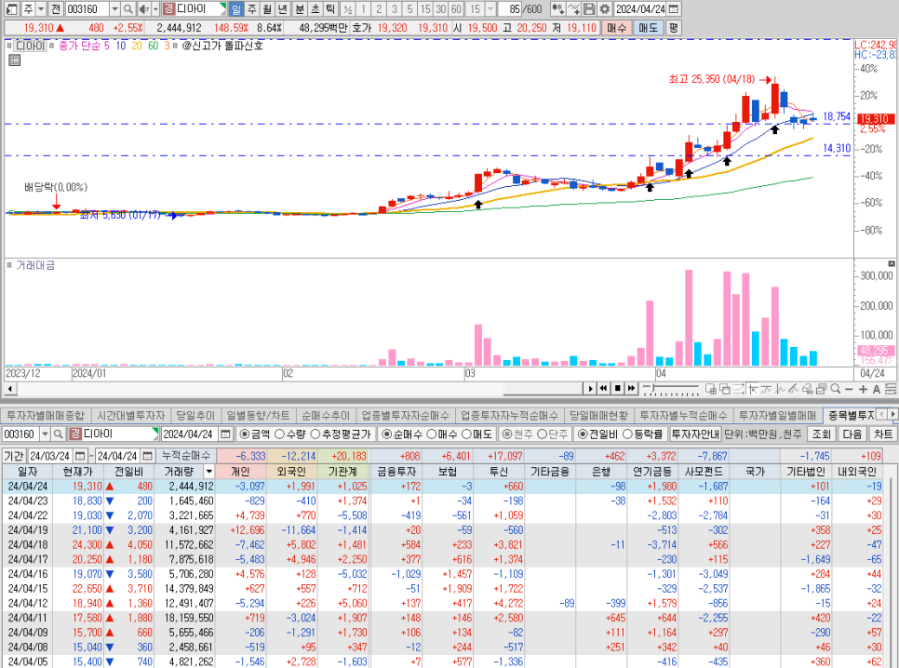This screenshot has height=668, width=899.
Task: Click the chart horizontal scrollbar thumb
Action: point(543,388)
